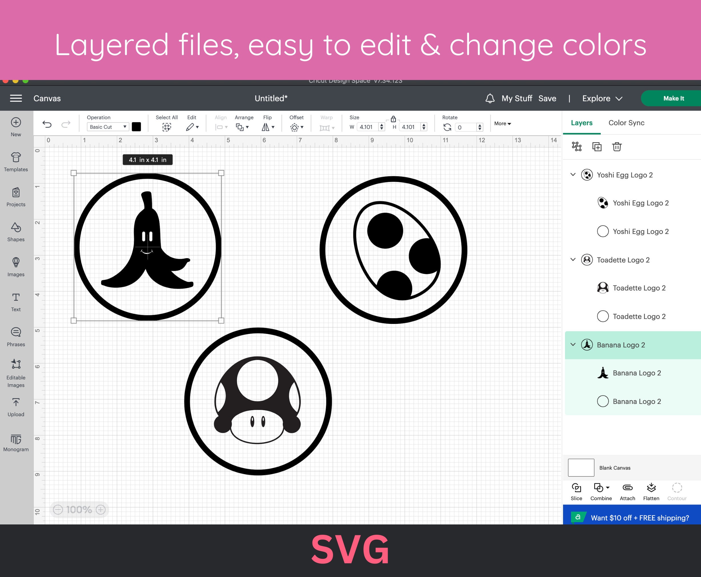701x577 pixels.
Task: Open the Monogram tool
Action: [x=16, y=442]
